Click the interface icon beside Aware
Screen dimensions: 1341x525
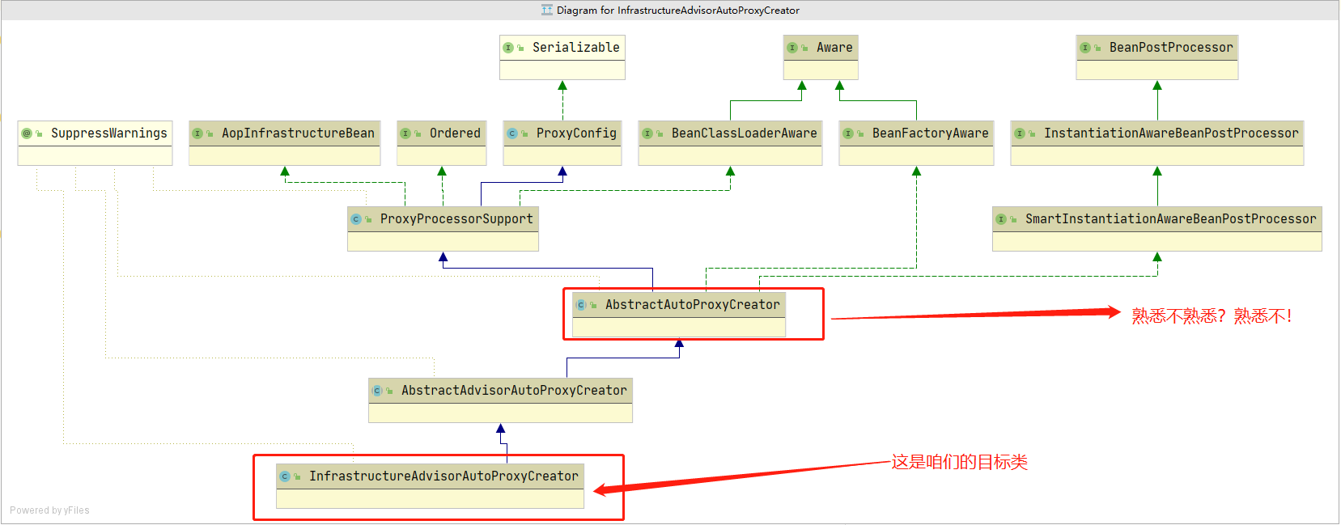pyautogui.click(x=792, y=48)
